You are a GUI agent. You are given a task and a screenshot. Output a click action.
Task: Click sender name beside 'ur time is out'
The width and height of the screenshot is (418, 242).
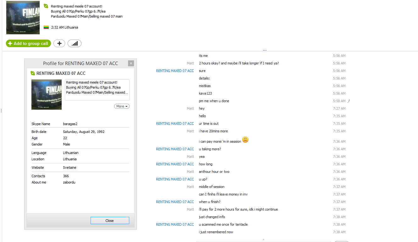(x=175, y=124)
